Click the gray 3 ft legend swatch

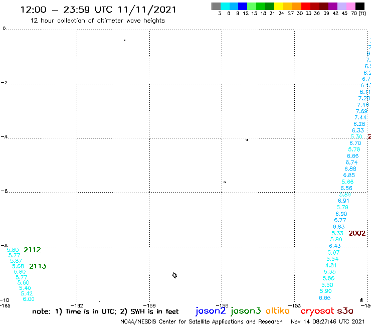(216, 6)
